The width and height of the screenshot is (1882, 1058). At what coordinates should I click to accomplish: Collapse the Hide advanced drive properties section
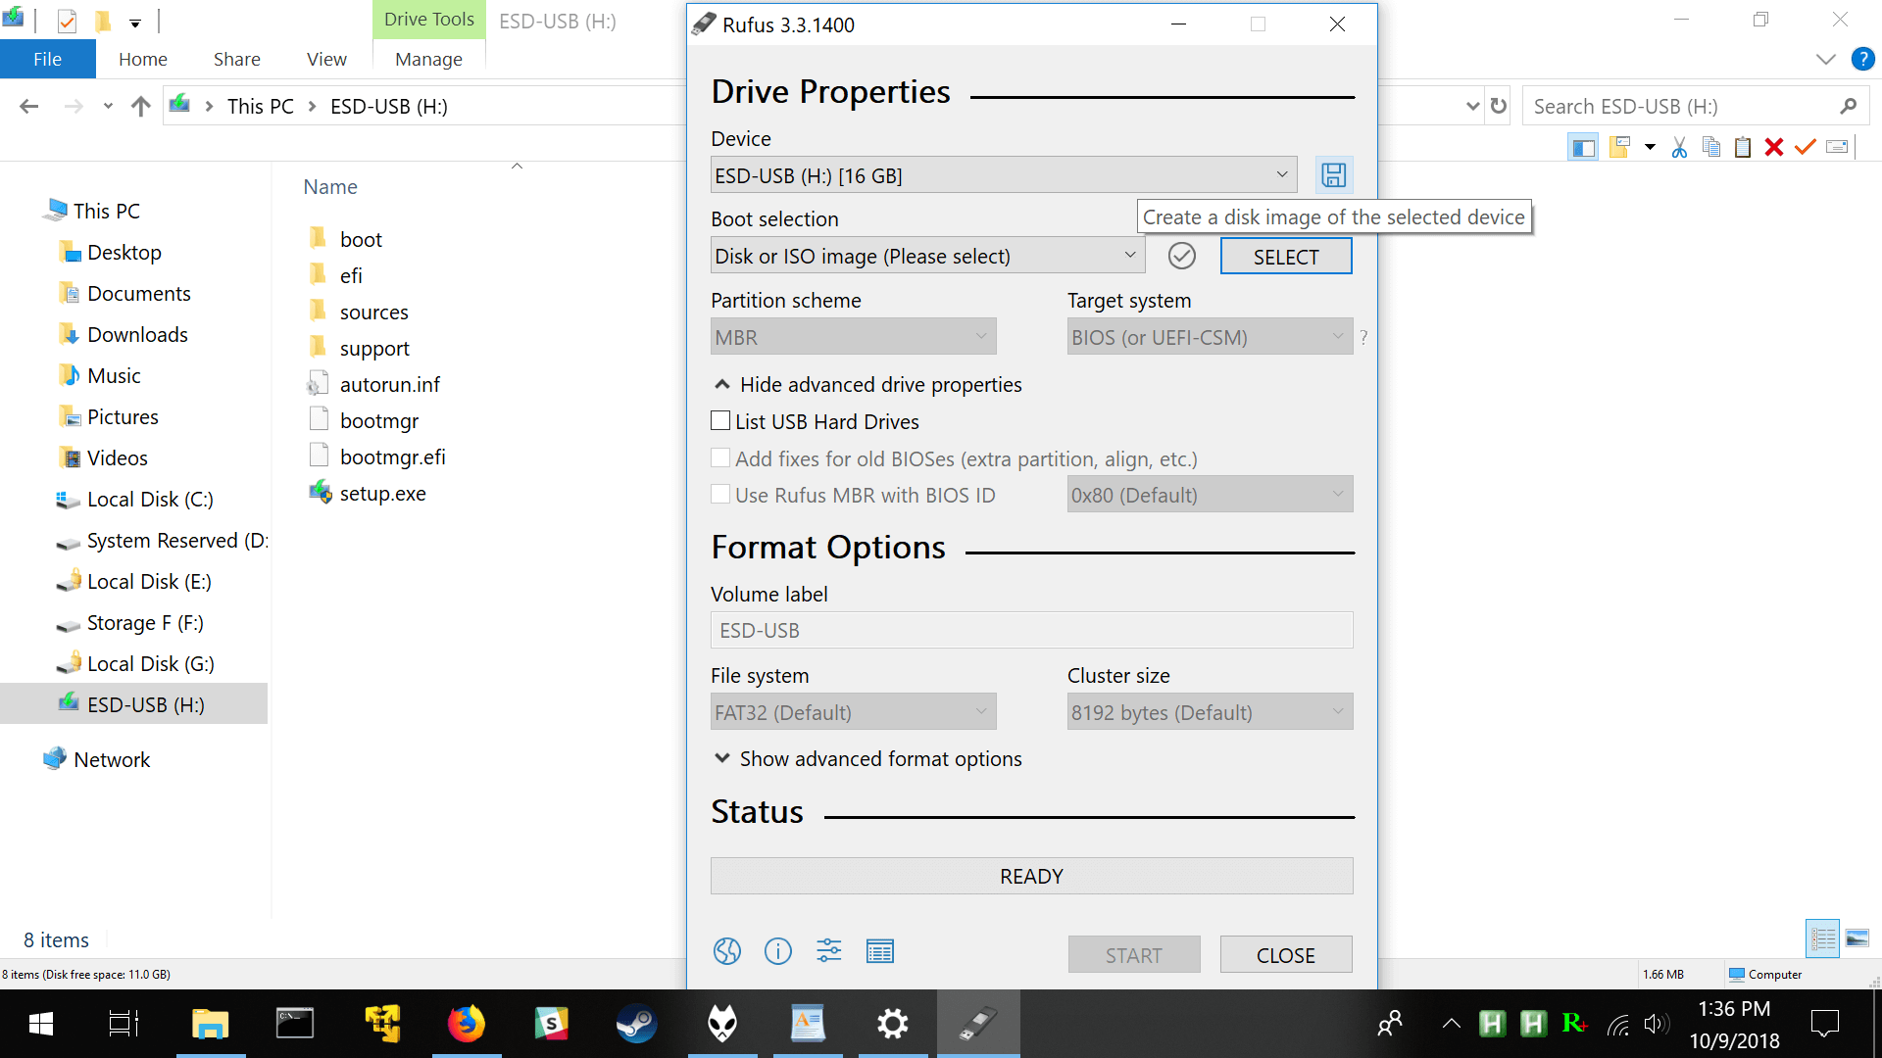[x=867, y=384]
